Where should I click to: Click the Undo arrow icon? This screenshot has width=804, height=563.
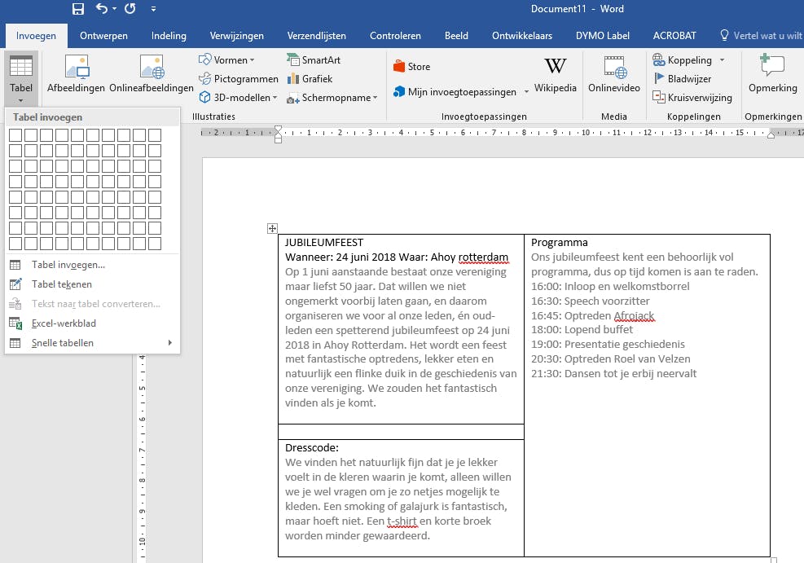102,9
